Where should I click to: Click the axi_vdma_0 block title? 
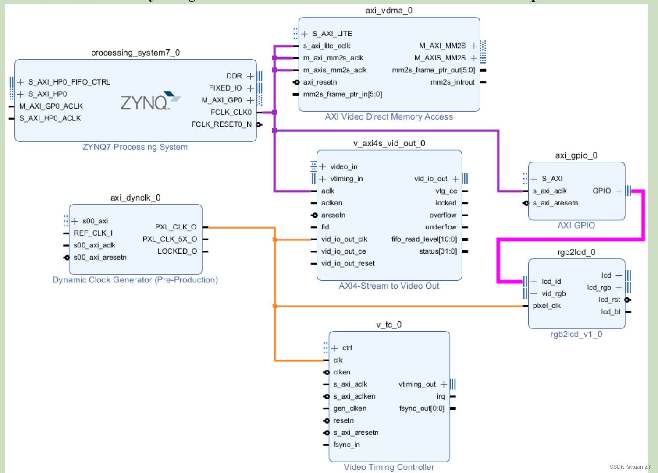(389, 11)
